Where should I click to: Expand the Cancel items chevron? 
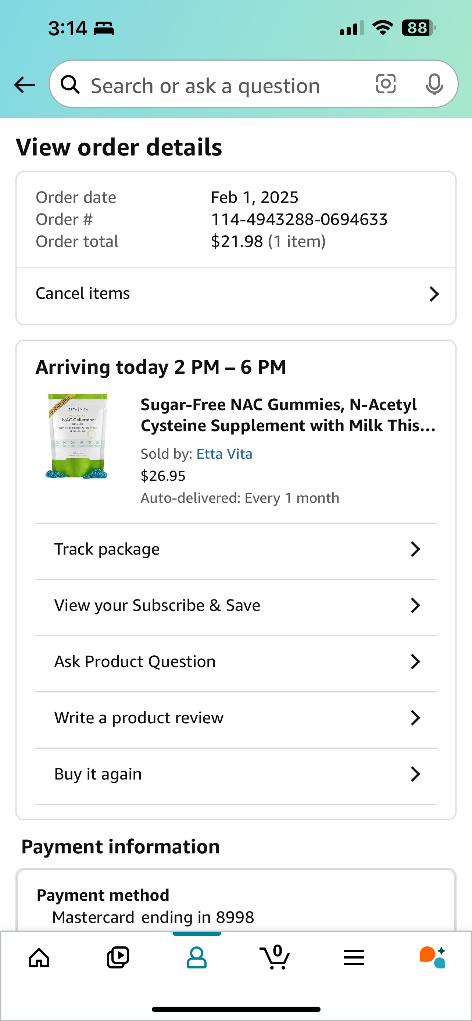(x=434, y=294)
